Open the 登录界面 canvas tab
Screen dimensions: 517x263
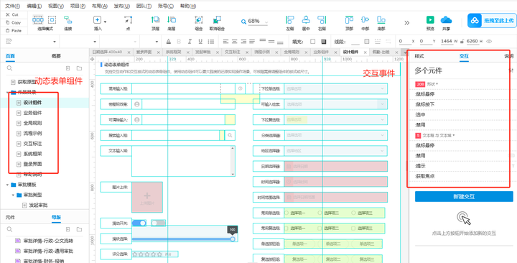tap(144, 52)
